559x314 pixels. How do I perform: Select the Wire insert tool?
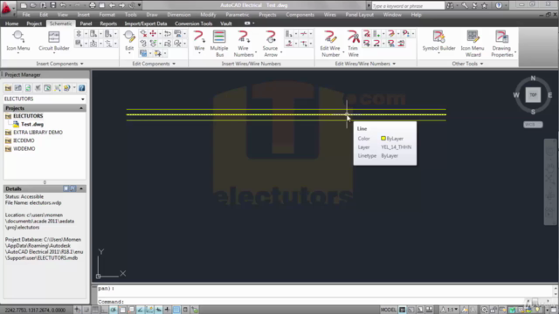199,41
